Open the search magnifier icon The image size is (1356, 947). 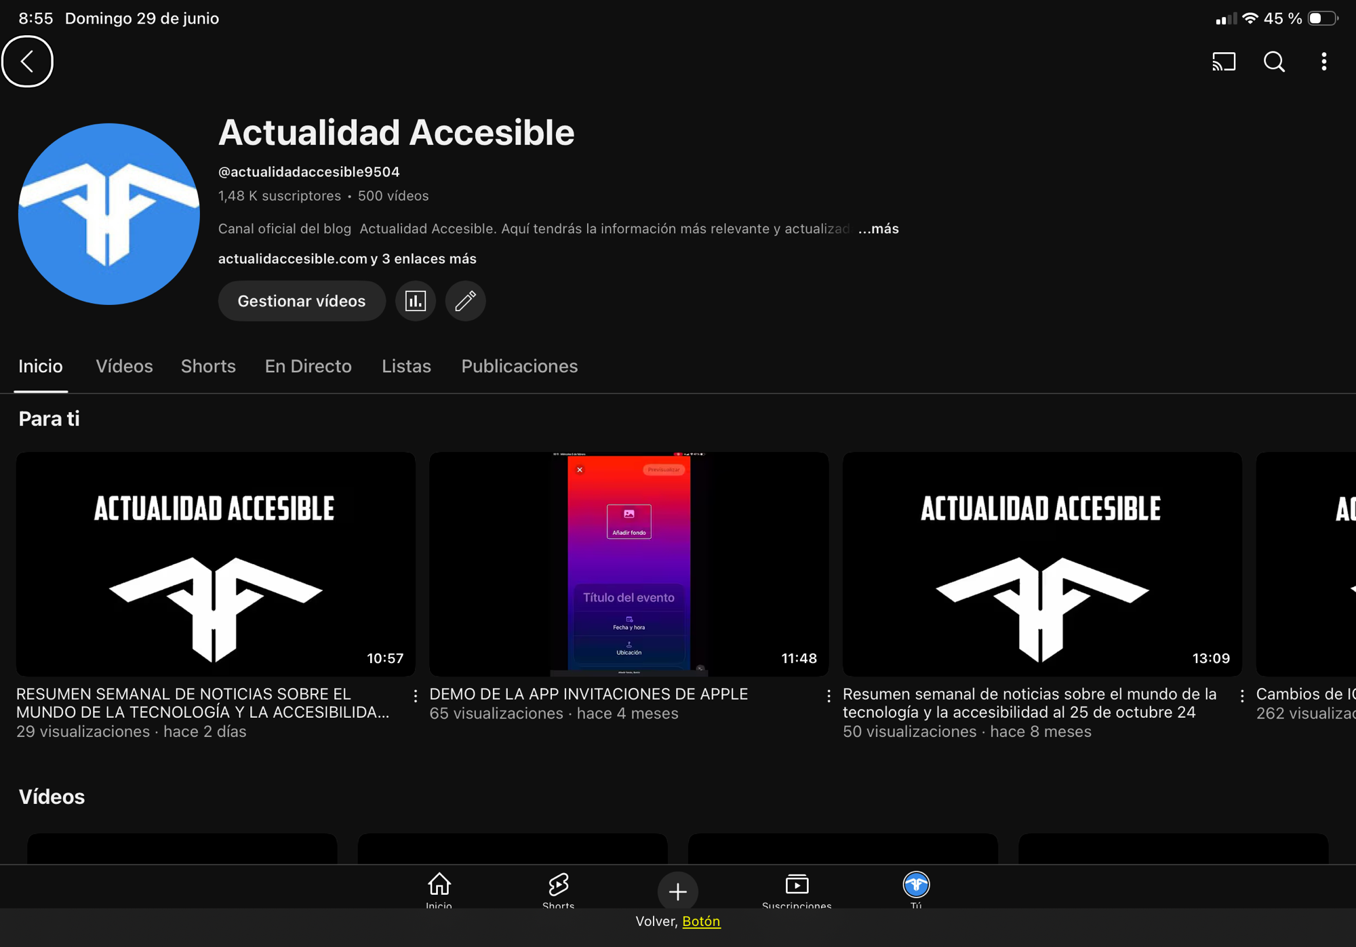[x=1274, y=62]
